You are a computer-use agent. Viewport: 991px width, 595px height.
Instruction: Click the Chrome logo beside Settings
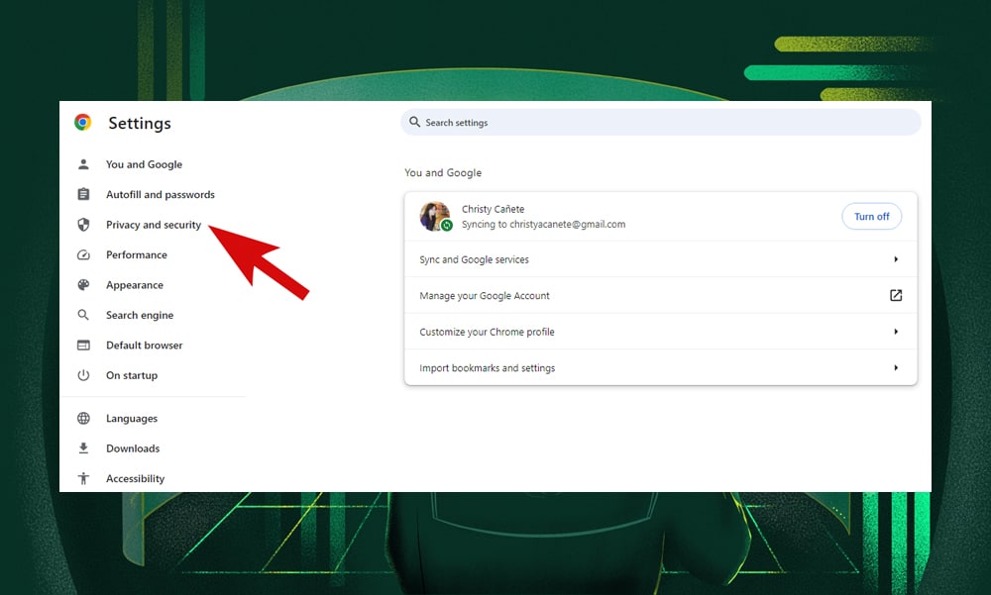[x=83, y=123]
